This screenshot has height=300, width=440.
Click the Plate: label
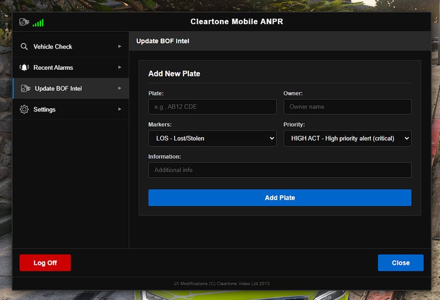pyautogui.click(x=156, y=93)
